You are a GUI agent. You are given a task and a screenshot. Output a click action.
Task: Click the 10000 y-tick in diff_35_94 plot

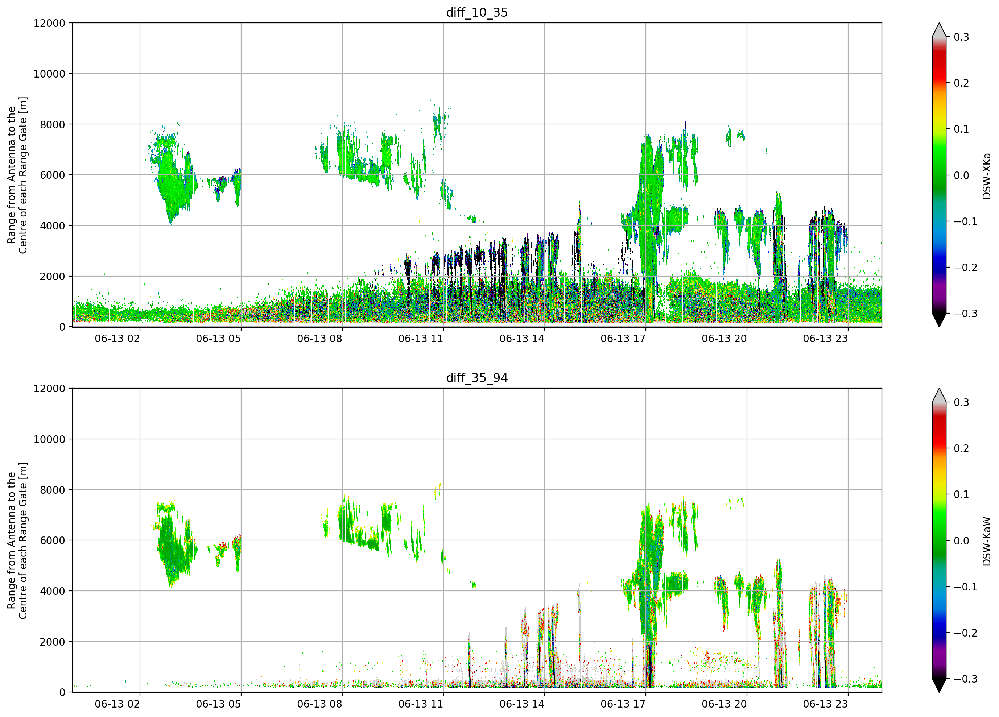tap(49, 440)
